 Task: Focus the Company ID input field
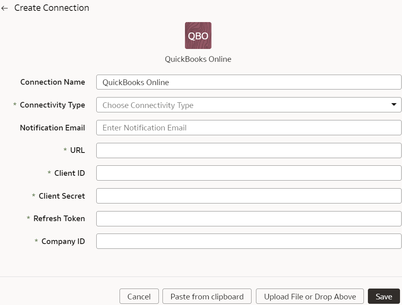pyautogui.click(x=249, y=241)
